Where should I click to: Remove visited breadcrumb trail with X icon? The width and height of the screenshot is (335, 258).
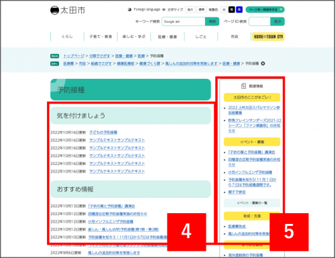[x=263, y=63]
